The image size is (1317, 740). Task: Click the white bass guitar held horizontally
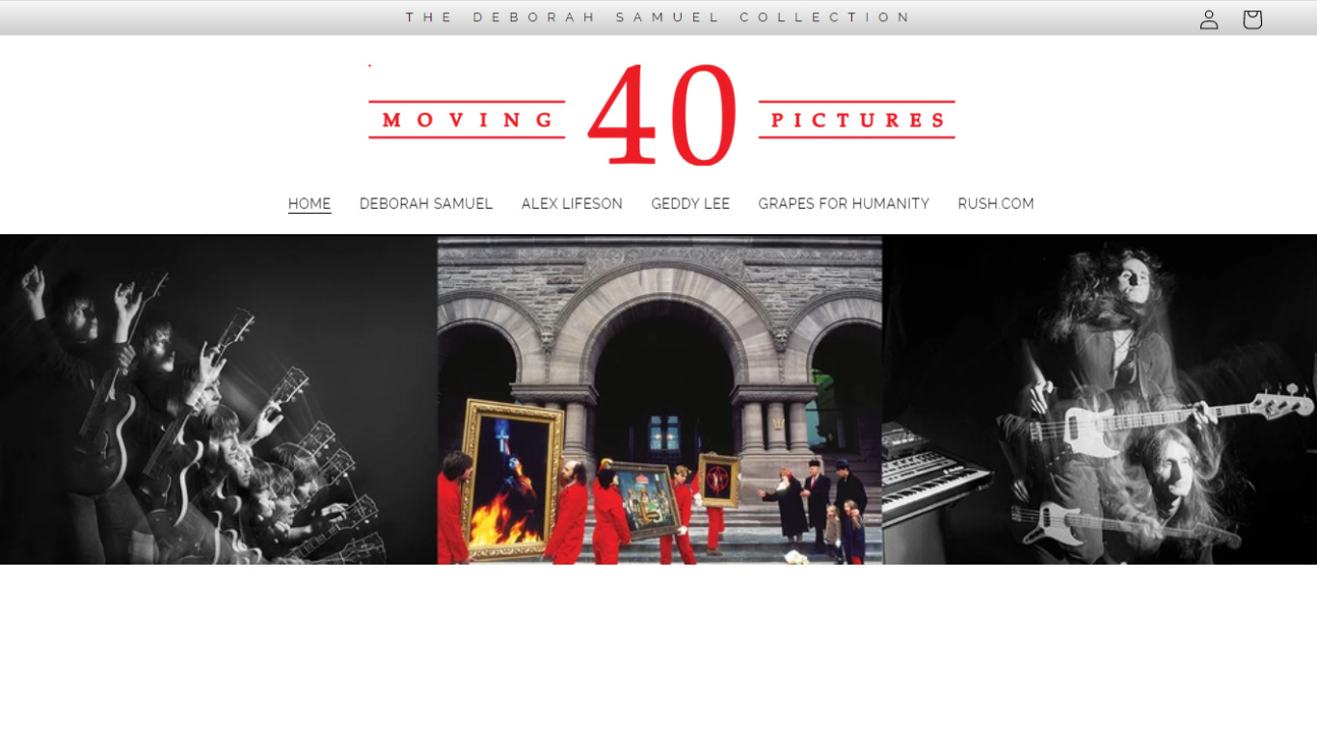1157,416
